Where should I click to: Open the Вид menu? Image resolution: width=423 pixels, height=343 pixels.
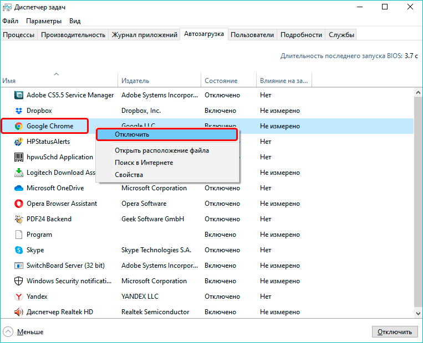coord(75,21)
